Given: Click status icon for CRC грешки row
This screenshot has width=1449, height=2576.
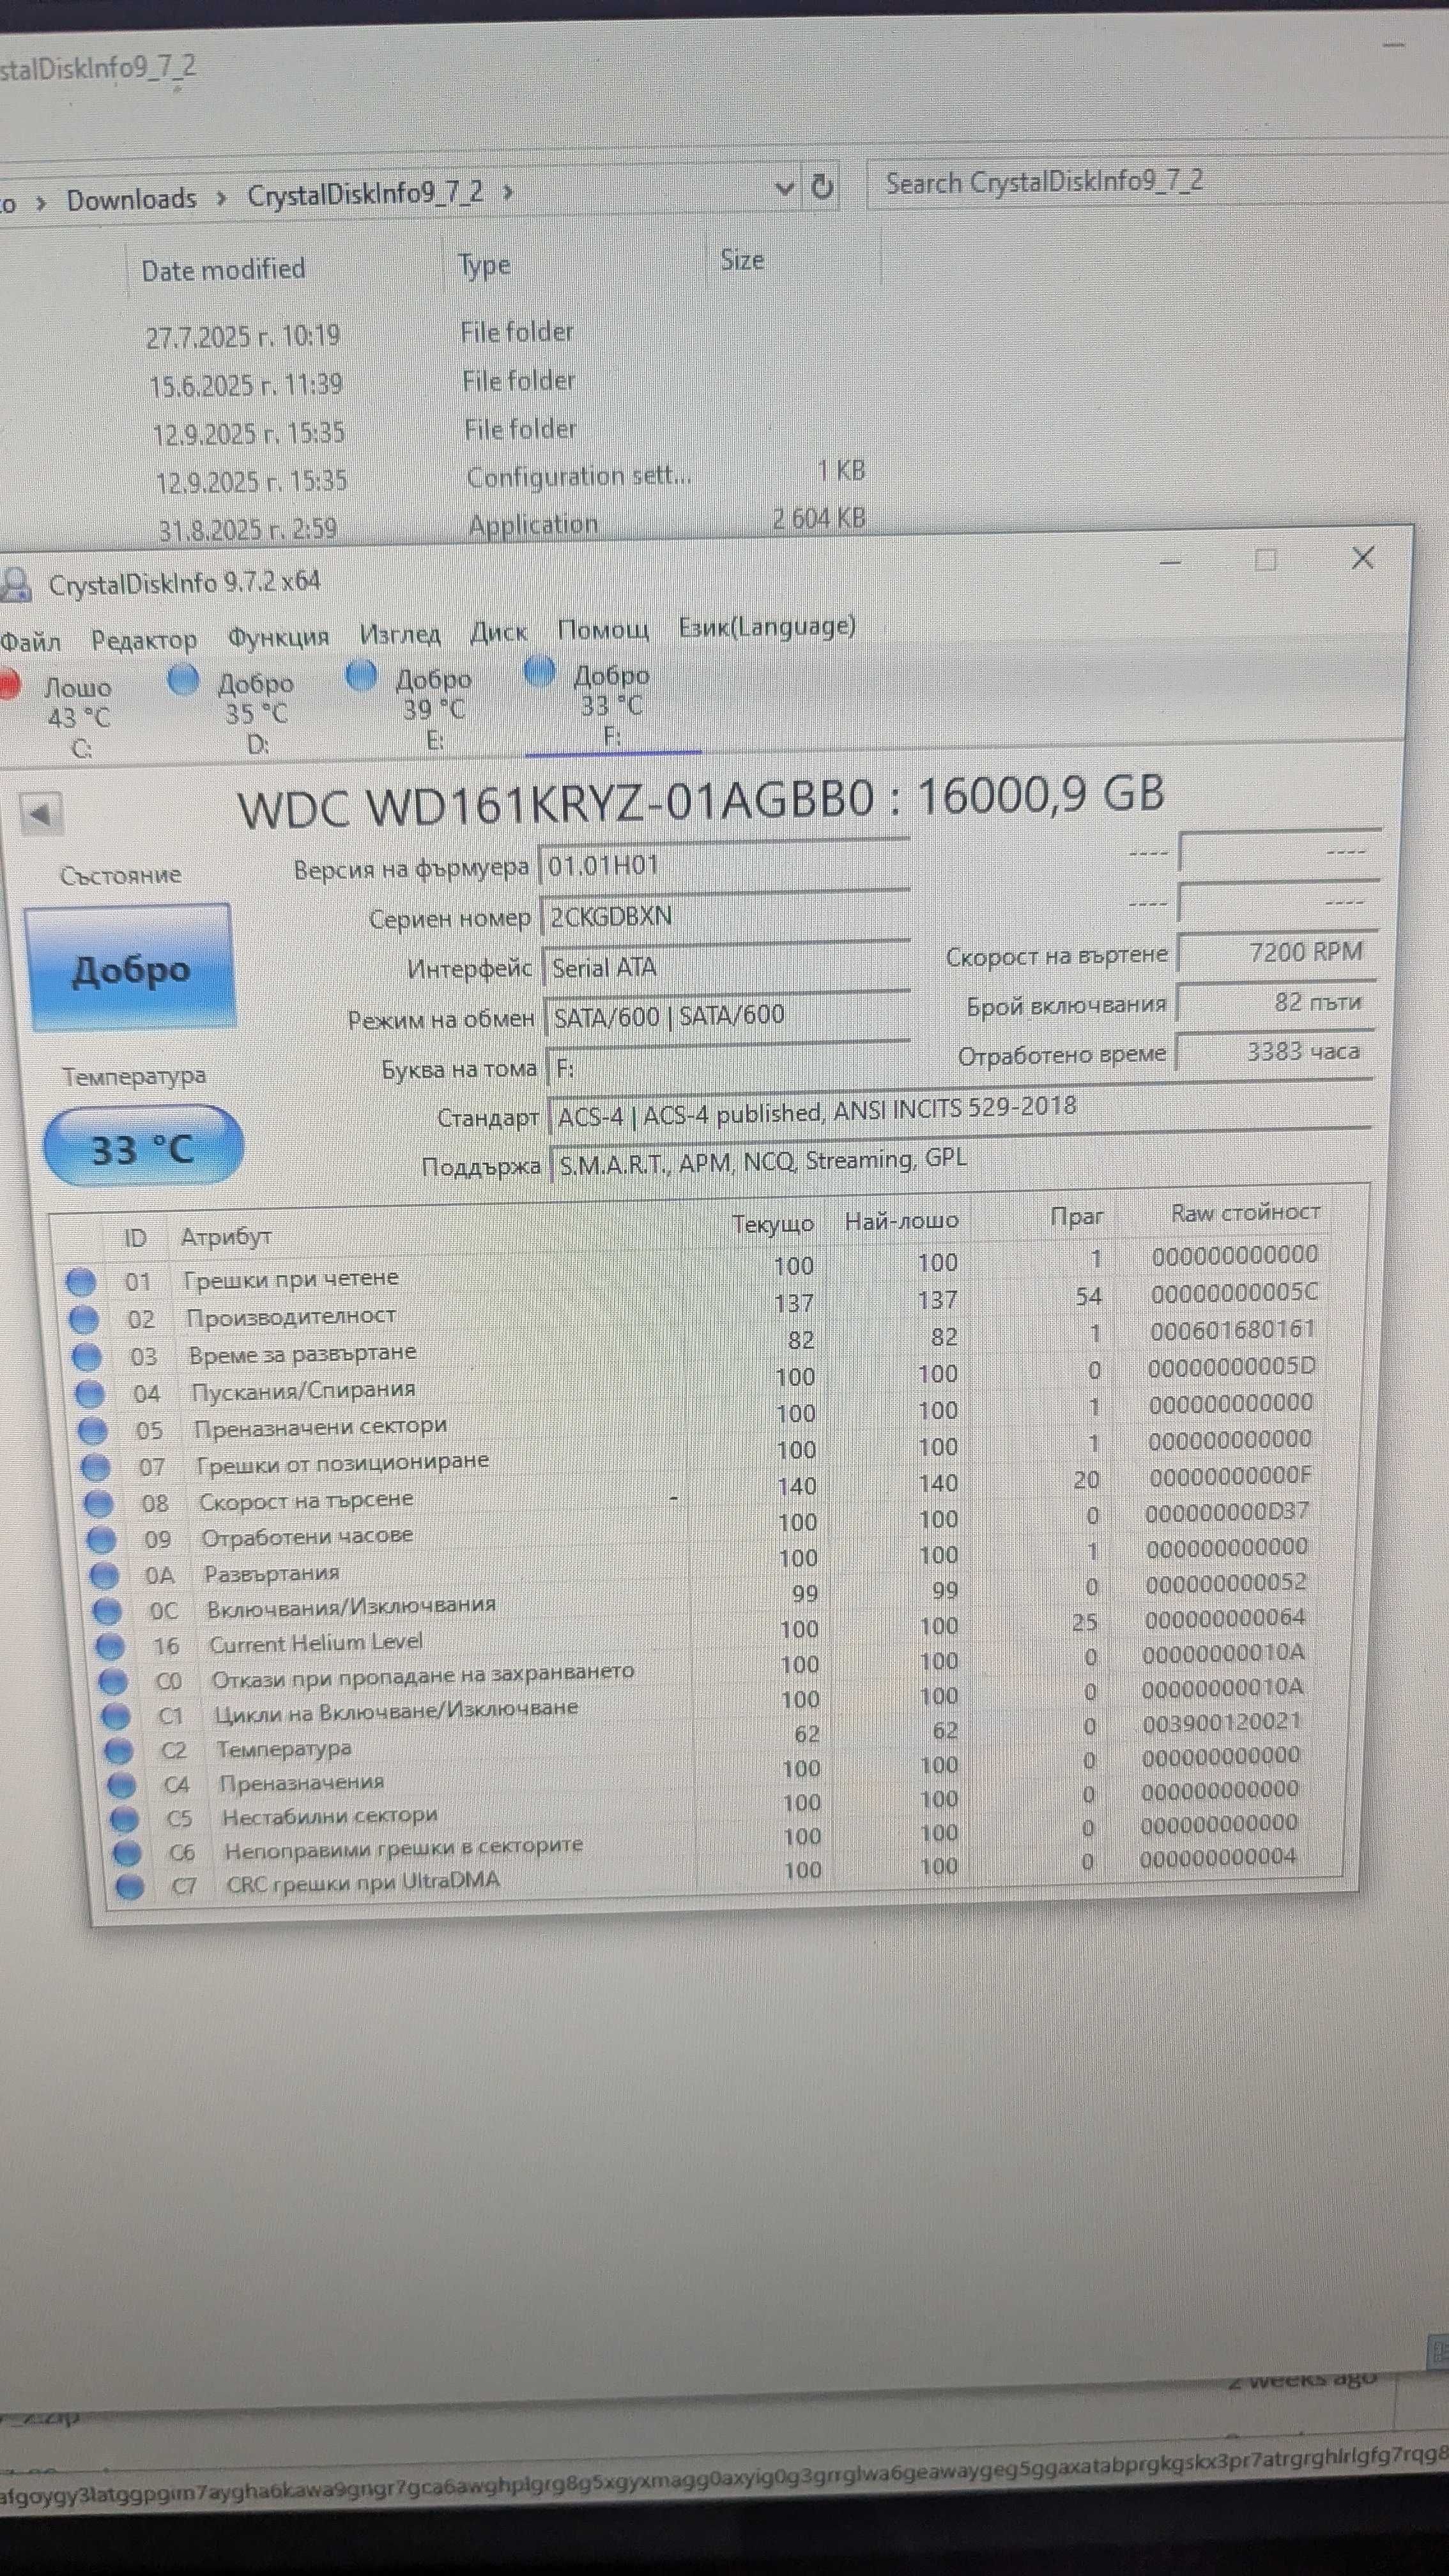Looking at the screenshot, I should (x=130, y=1887).
